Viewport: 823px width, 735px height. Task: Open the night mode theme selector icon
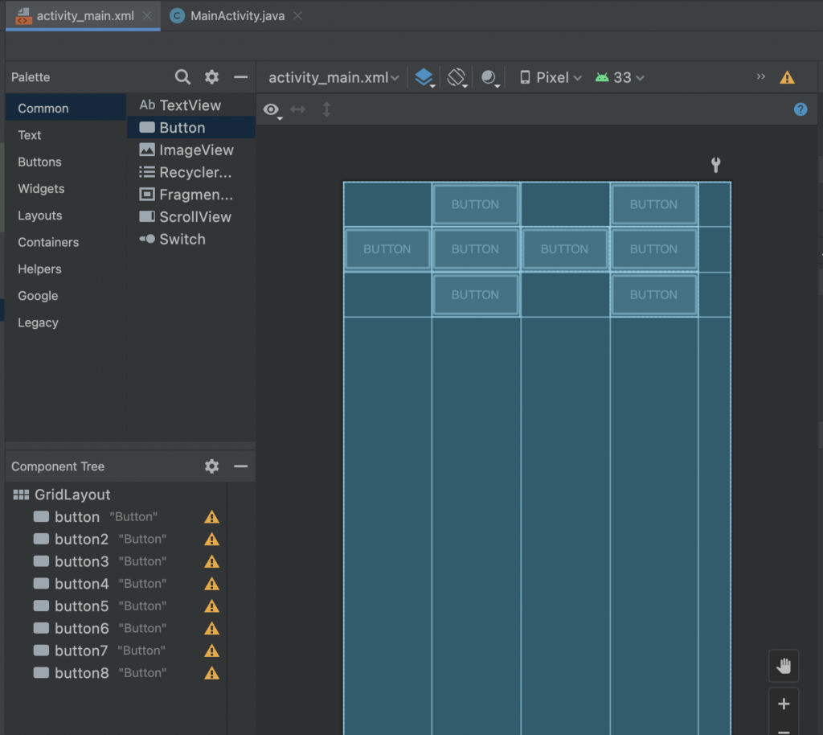point(486,77)
